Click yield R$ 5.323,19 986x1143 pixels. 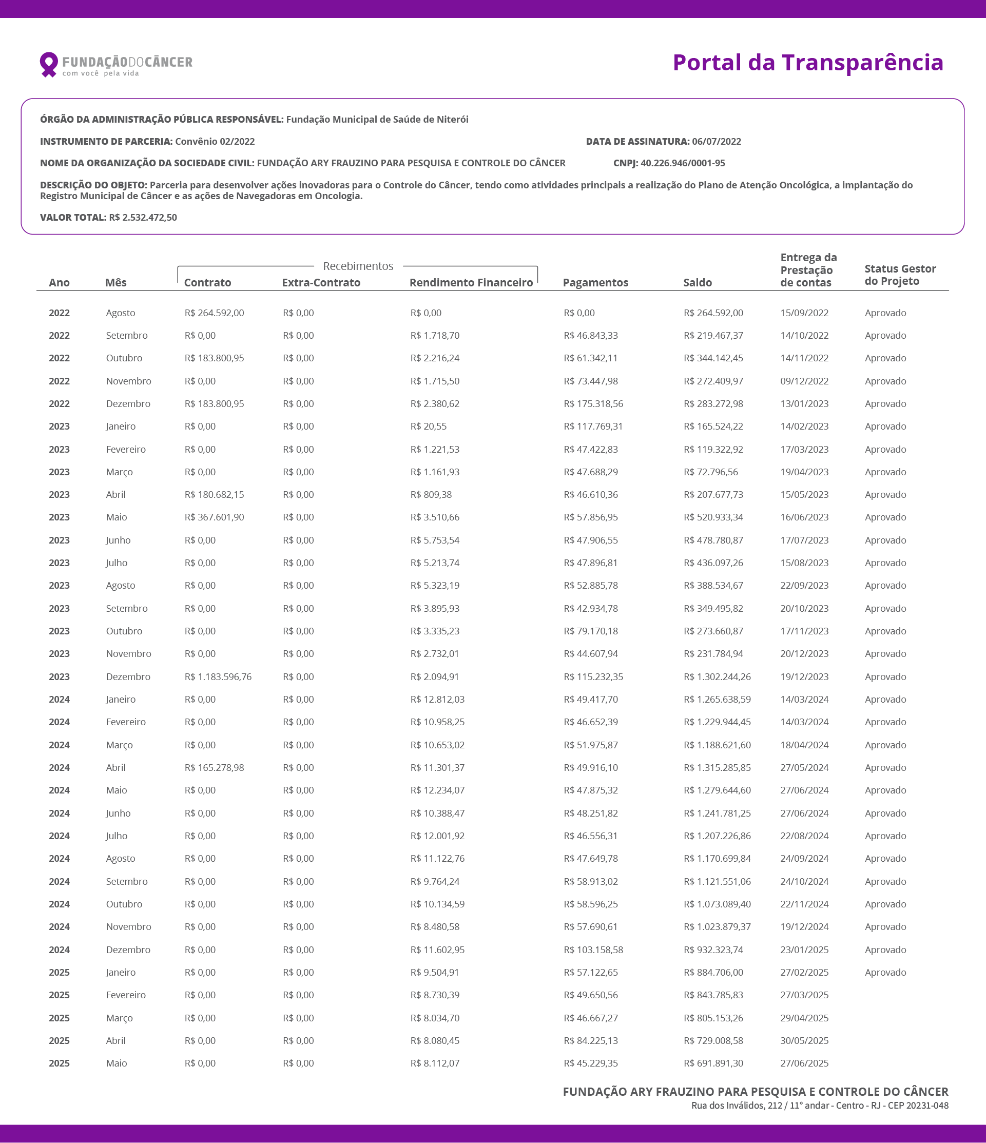(x=435, y=586)
